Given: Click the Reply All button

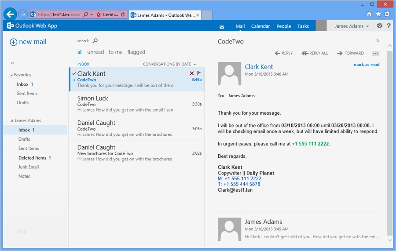Looking at the screenshot, I should [x=315, y=53].
